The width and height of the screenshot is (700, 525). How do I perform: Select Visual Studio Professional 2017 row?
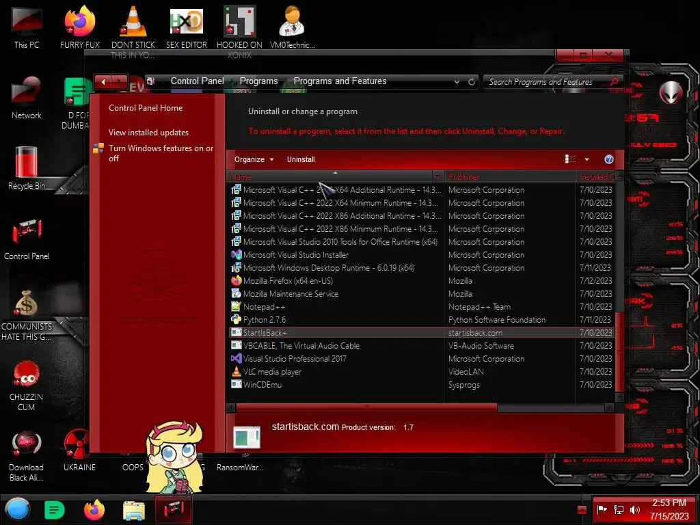421,358
